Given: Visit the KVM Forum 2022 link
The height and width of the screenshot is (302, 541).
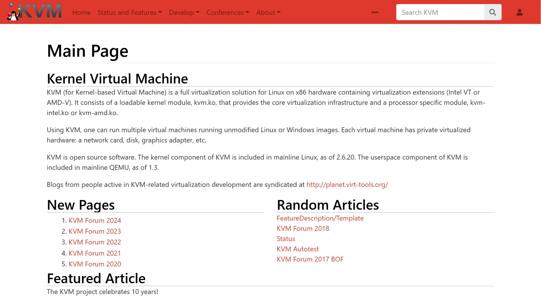Looking at the screenshot, I should pos(95,242).
